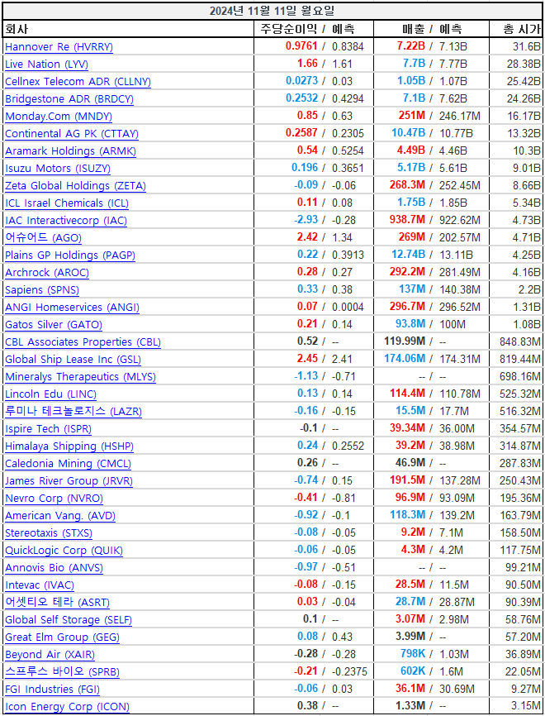Open the Nevro Corp (NVRO) link

[54, 498]
